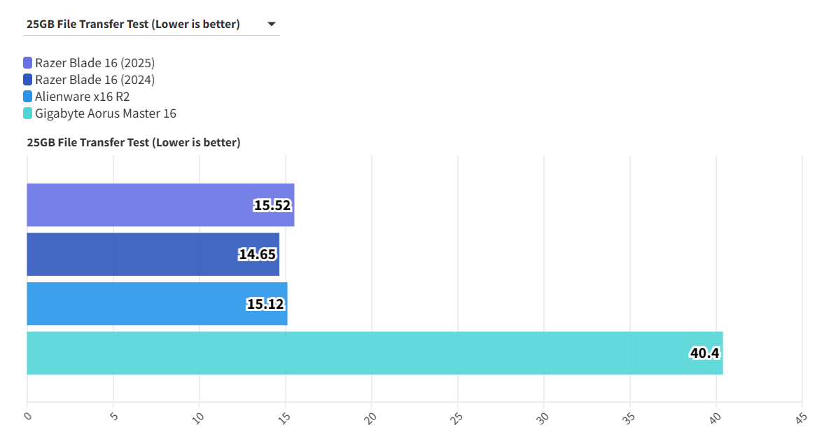Viewport: 822px width, 437px height.
Task: Click the 15.52 value label
Action: point(272,205)
